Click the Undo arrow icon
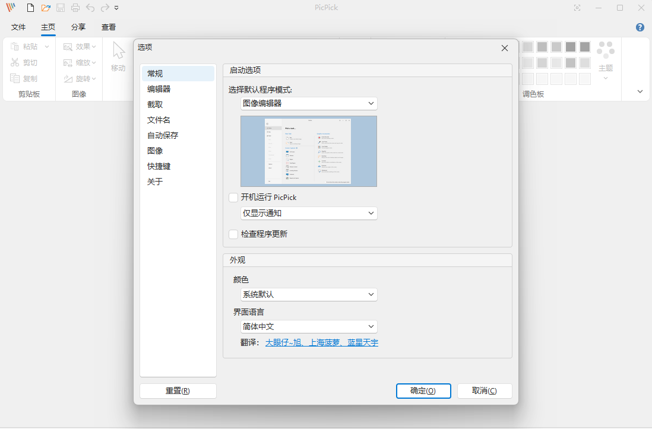The height and width of the screenshot is (429, 652). (x=90, y=8)
